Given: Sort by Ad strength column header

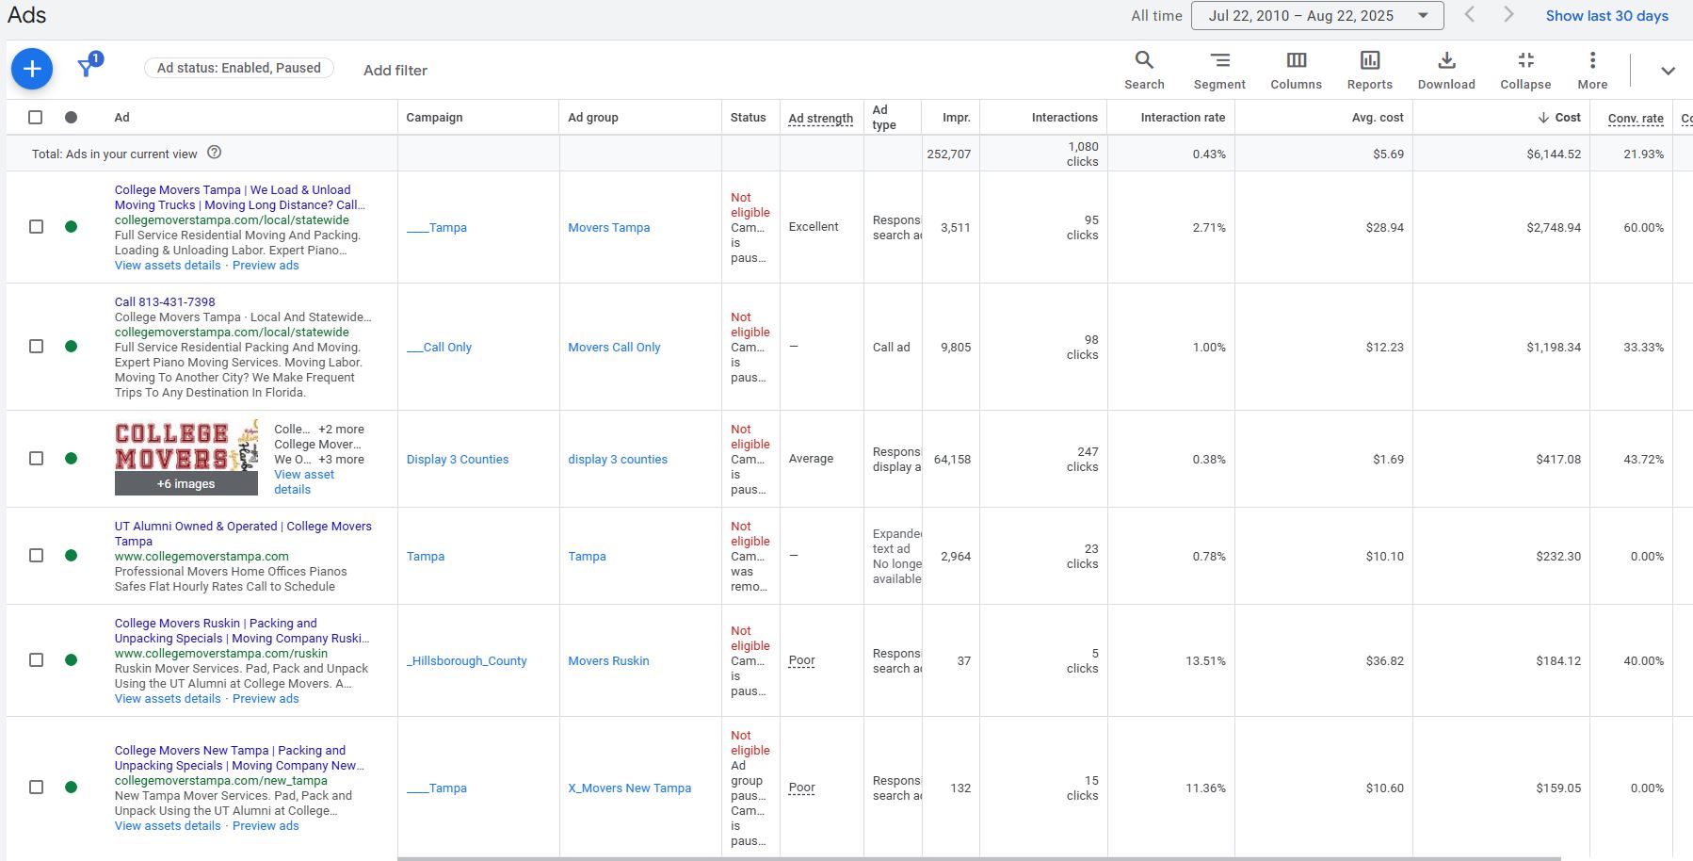Looking at the screenshot, I should 820,119.
